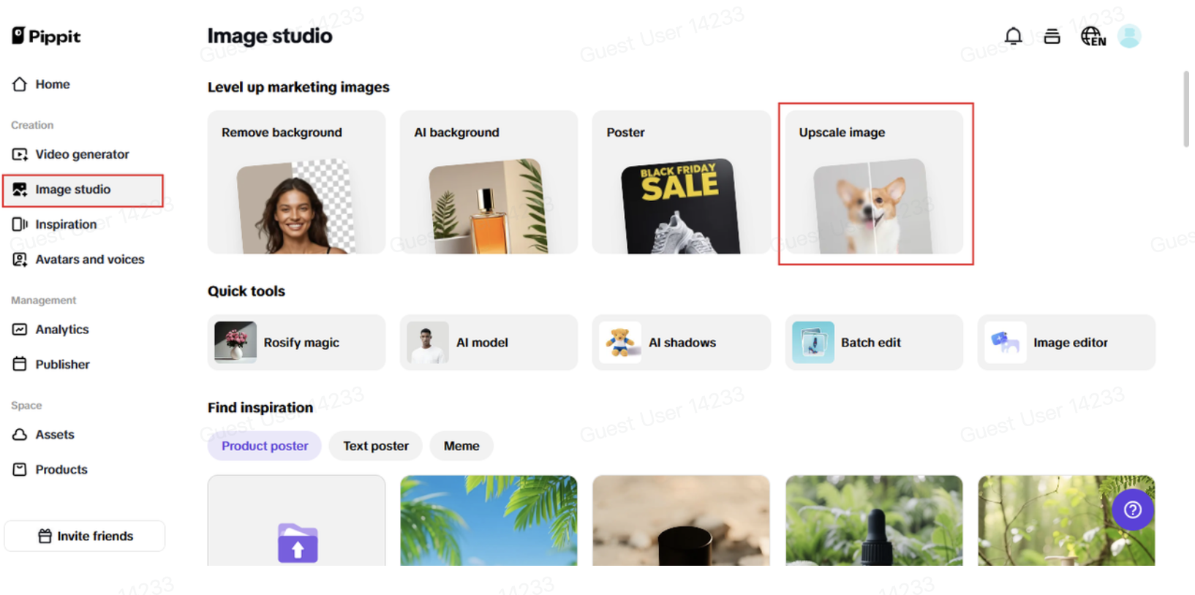Select the Meme inspiration tab

tap(461, 446)
